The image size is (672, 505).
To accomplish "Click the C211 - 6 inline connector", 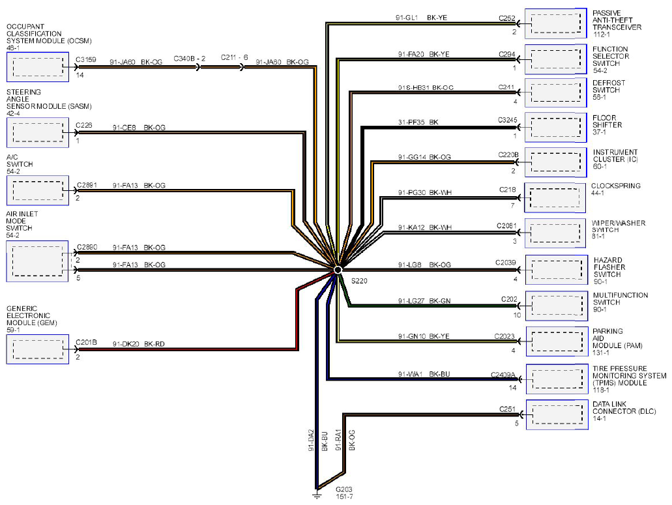I will tap(241, 67).
